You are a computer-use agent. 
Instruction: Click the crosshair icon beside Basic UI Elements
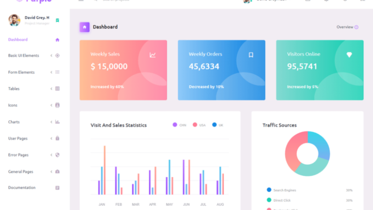pos(58,55)
